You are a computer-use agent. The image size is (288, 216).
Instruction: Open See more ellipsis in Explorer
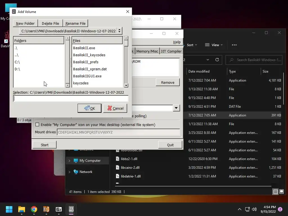pyautogui.click(x=234, y=45)
